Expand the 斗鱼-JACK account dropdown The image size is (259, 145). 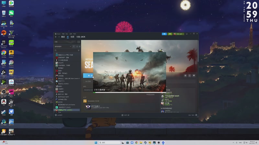(179, 34)
